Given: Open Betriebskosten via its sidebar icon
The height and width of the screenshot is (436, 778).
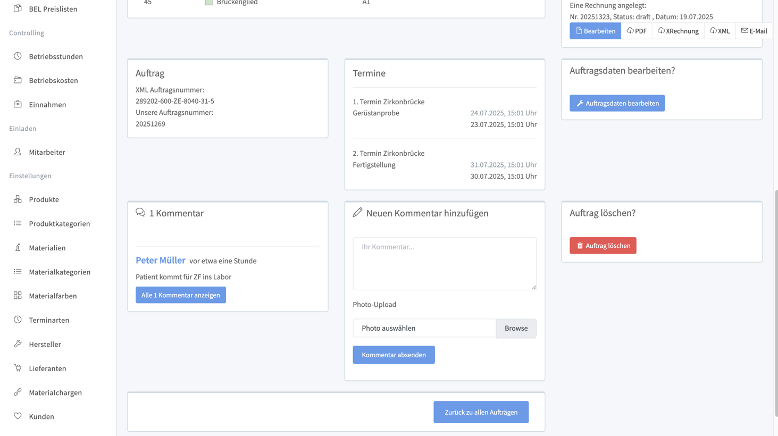Looking at the screenshot, I should pos(18,80).
